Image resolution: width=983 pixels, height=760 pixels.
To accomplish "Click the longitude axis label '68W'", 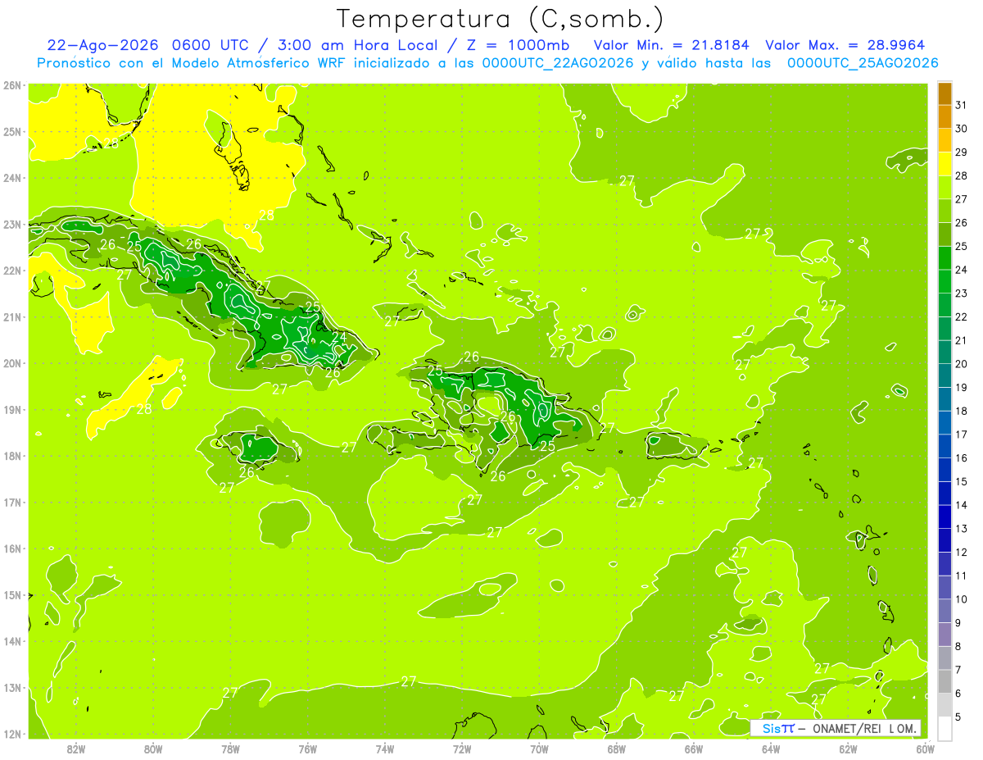I will 617,749.
